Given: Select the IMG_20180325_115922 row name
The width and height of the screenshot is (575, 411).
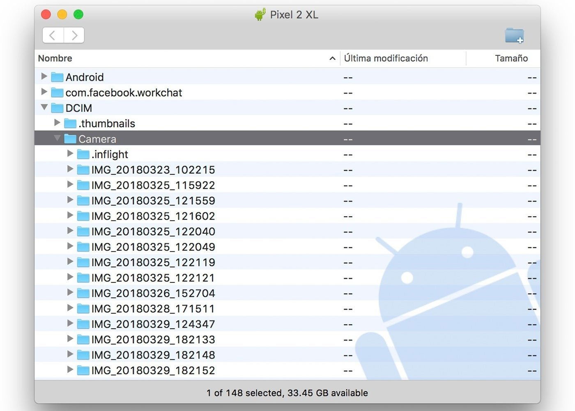Looking at the screenshot, I should (x=153, y=185).
